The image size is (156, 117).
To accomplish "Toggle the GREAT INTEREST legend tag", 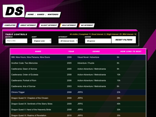I will coord(28,25).
